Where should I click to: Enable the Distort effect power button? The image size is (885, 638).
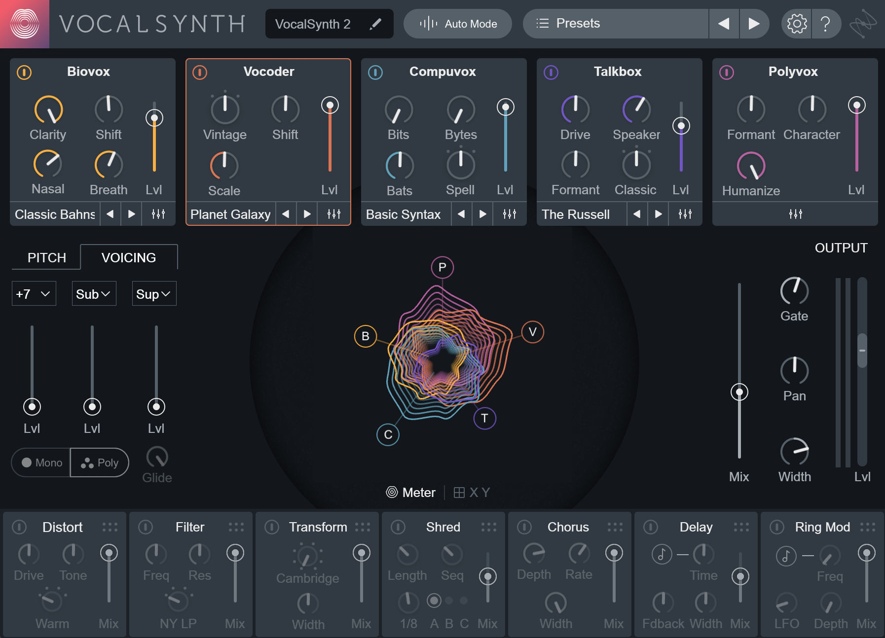point(19,527)
